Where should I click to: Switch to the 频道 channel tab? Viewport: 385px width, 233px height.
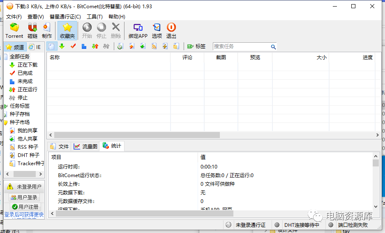coord(15,47)
